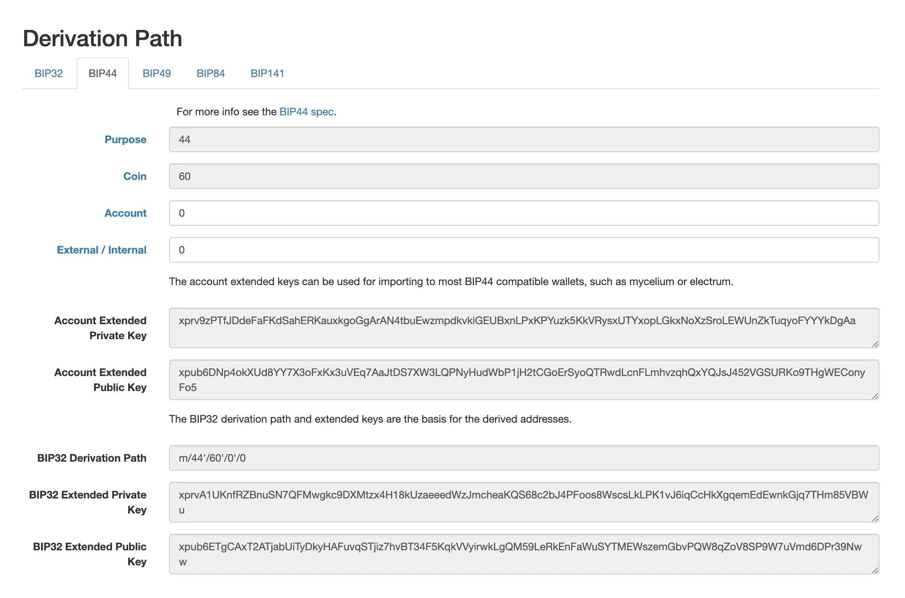Select the BIP44 tab
This screenshot has width=905, height=598.
103,73
